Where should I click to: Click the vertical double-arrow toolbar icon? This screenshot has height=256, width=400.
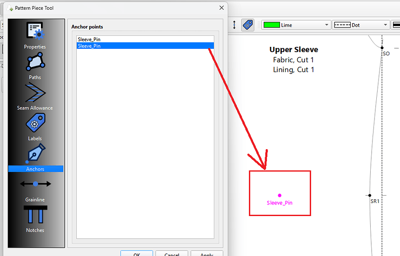[234, 25]
